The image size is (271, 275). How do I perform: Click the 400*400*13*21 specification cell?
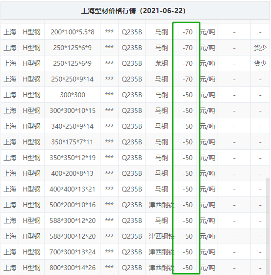(73, 189)
